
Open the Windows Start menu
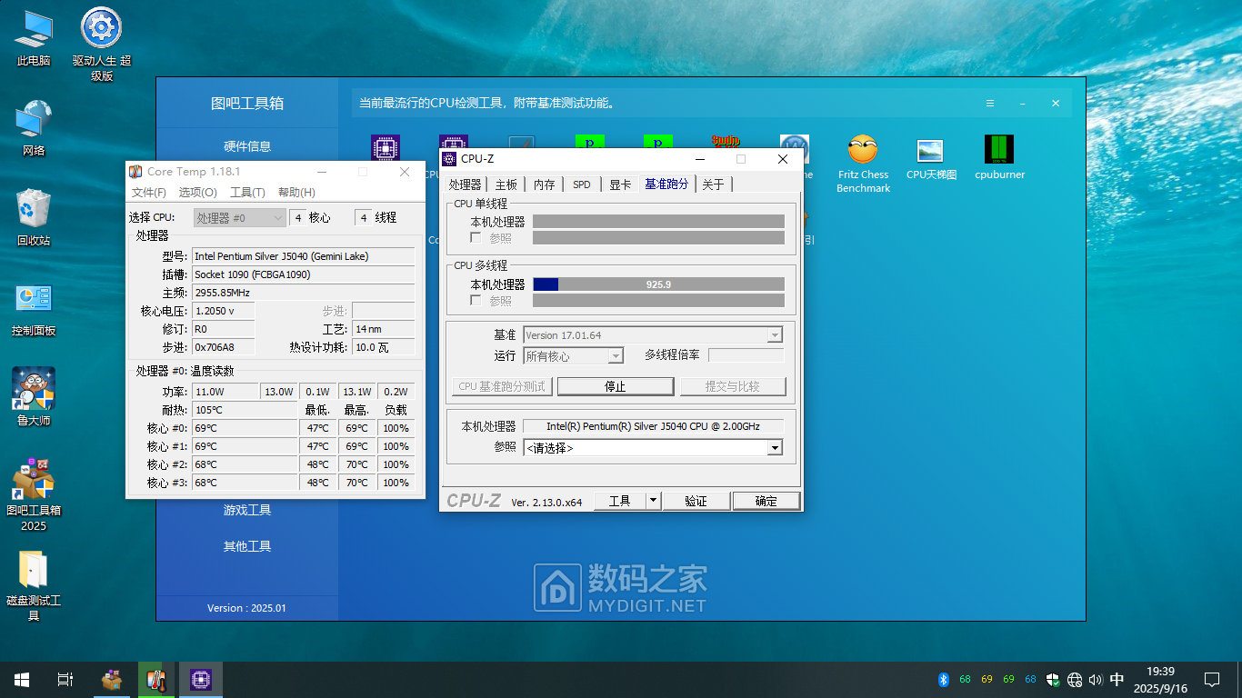tap(22, 680)
